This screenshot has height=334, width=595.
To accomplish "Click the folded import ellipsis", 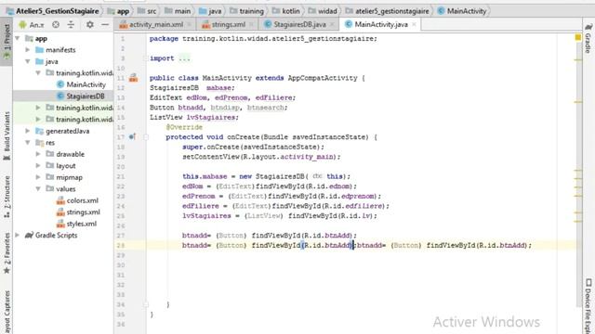I will [184, 58].
